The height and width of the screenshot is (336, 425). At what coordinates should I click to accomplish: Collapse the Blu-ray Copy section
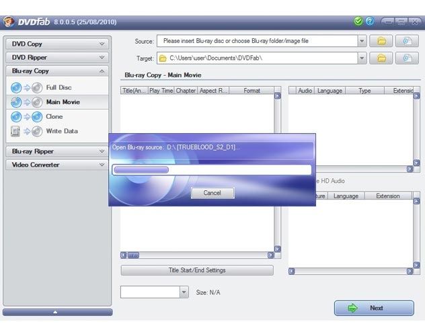point(57,71)
